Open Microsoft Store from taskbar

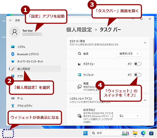point(151,133)
